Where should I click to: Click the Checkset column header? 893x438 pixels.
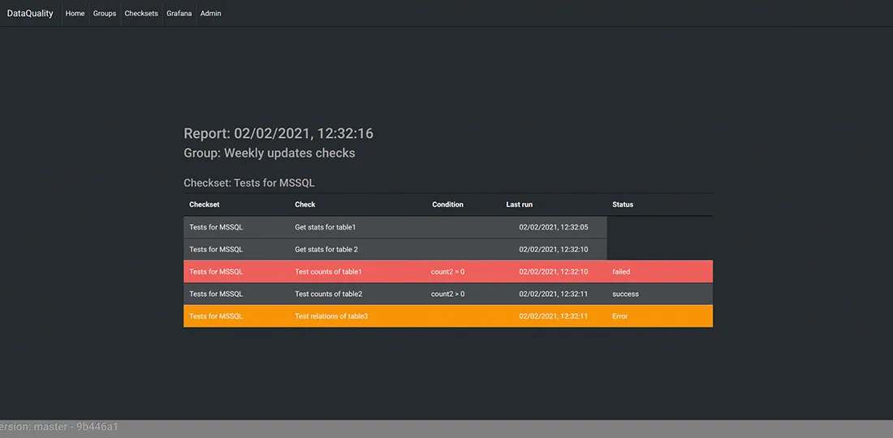[205, 204]
